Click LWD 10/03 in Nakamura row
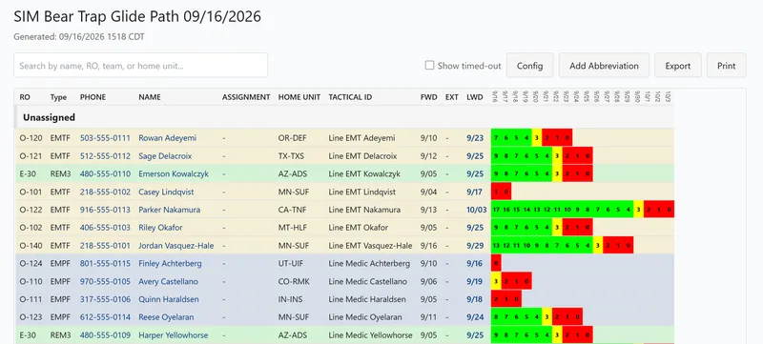Image resolution: width=763 pixels, height=344 pixels. [x=476, y=210]
